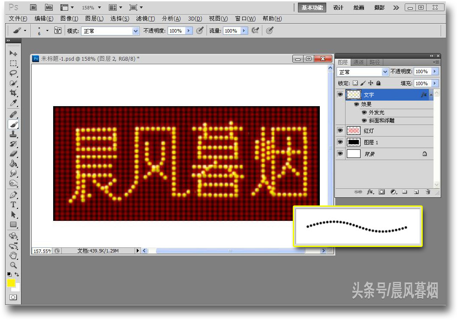This screenshot has height=321, width=463.
Task: Hide the 红灯 layer visibility
Action: click(340, 130)
